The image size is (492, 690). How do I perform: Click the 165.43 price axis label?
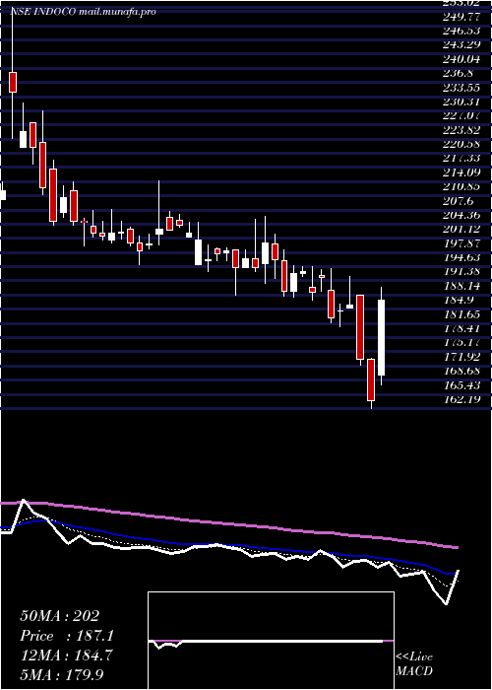click(463, 384)
